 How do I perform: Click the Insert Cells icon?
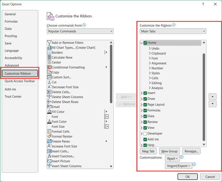click(49, 151)
